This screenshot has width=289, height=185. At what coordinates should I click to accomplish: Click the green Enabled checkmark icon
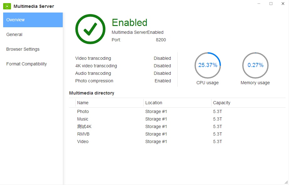coord(90,29)
